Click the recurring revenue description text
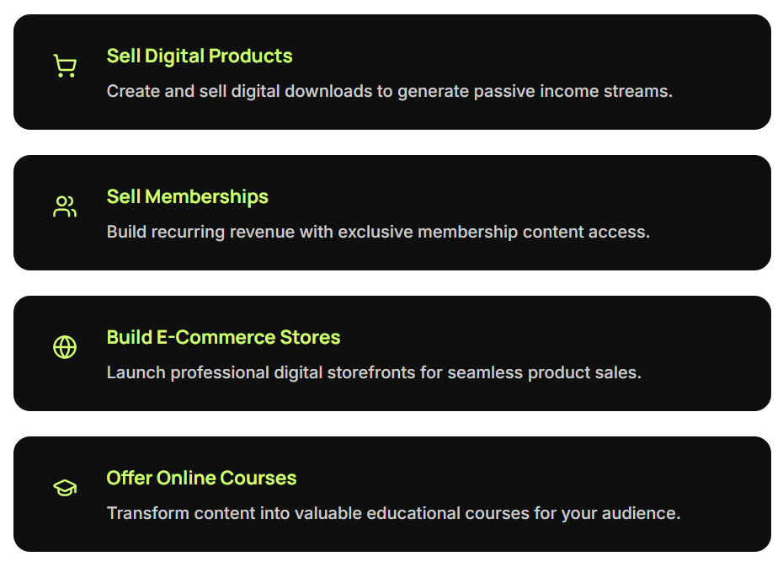The height and width of the screenshot is (567, 783). coord(378,232)
